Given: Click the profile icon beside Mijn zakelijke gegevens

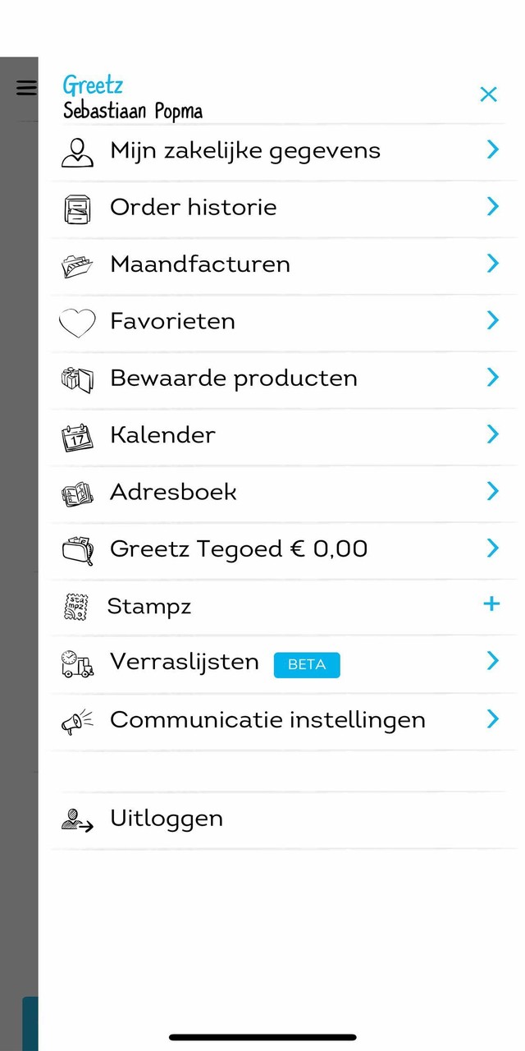Looking at the screenshot, I should (77, 152).
